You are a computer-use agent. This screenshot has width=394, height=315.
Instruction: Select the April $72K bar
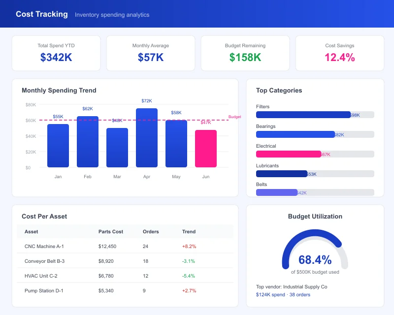pos(146,138)
